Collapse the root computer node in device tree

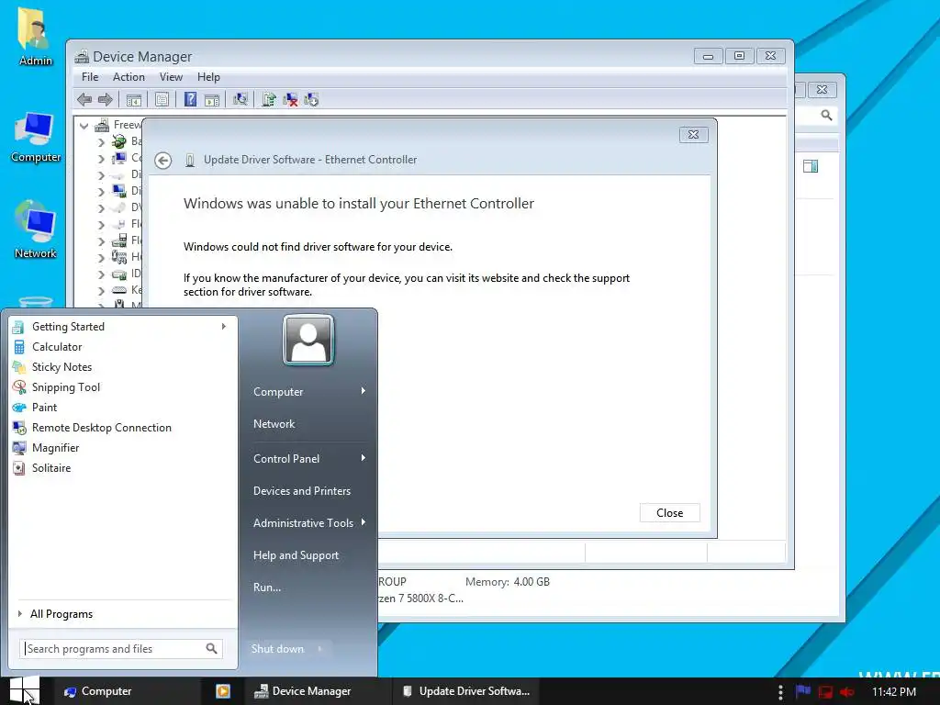click(84, 126)
